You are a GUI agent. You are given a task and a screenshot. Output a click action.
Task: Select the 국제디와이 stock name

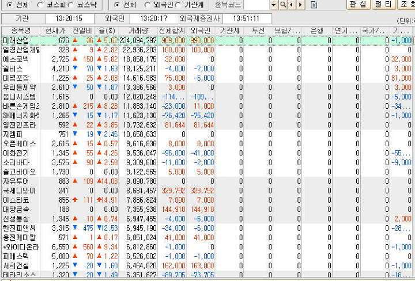pyautogui.click(x=19, y=191)
